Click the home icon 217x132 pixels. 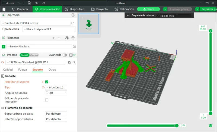(4, 9)
